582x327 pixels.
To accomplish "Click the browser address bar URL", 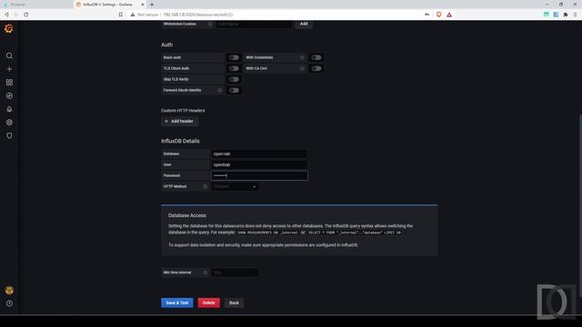I will tap(198, 15).
